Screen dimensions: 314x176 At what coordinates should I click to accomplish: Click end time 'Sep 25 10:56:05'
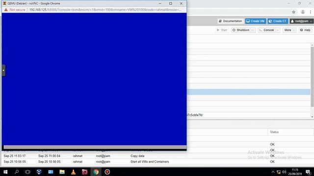point(49,162)
